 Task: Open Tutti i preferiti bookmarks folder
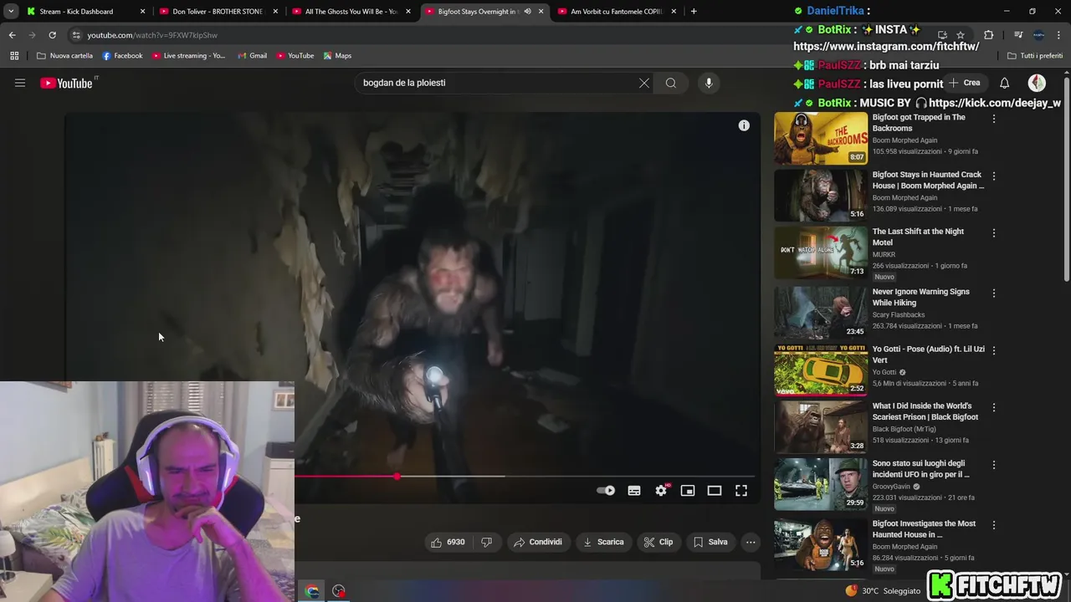[1035, 56]
